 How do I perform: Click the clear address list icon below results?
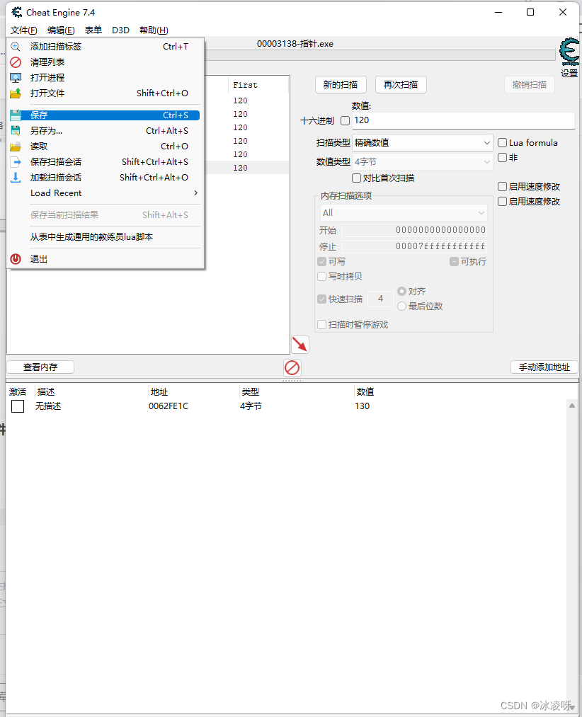(292, 367)
